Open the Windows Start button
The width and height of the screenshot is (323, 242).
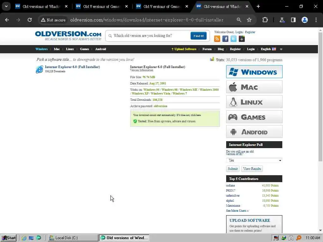[x=9, y=238]
